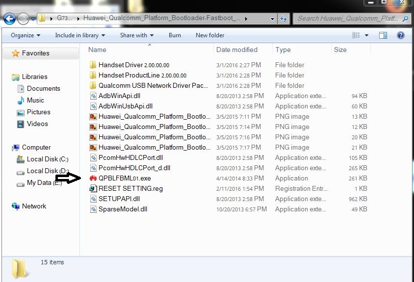The image size is (414, 282).
Task: Open the Documents library
Action: click(44, 88)
